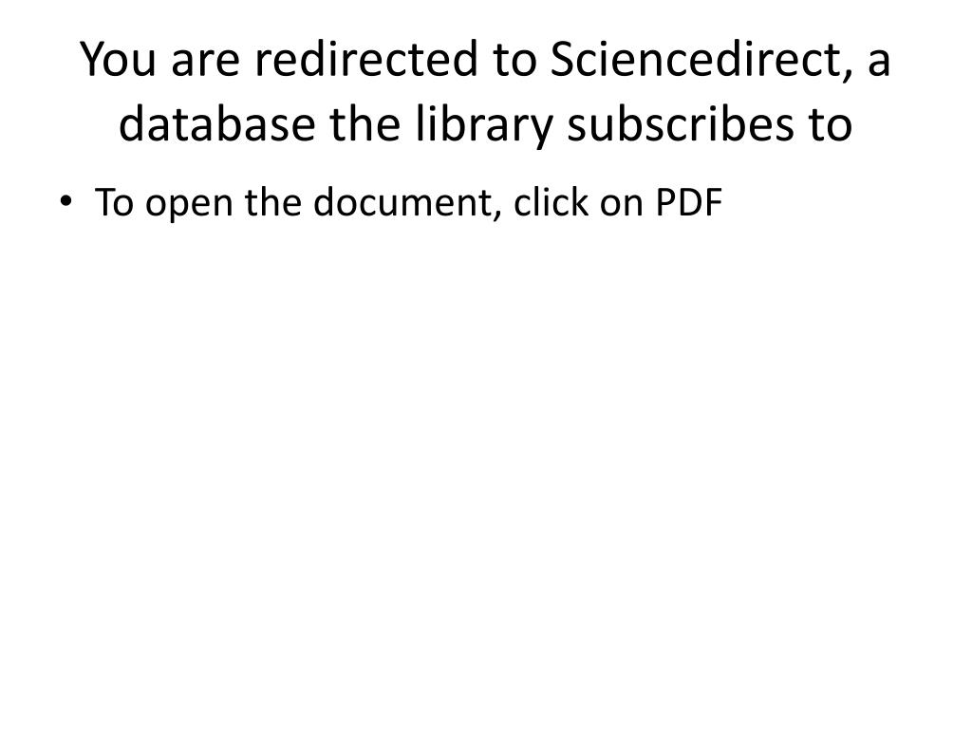Click the letter "a" ending the first title line
Image resolution: width=972 pixels, height=729 pixels.
879,65
